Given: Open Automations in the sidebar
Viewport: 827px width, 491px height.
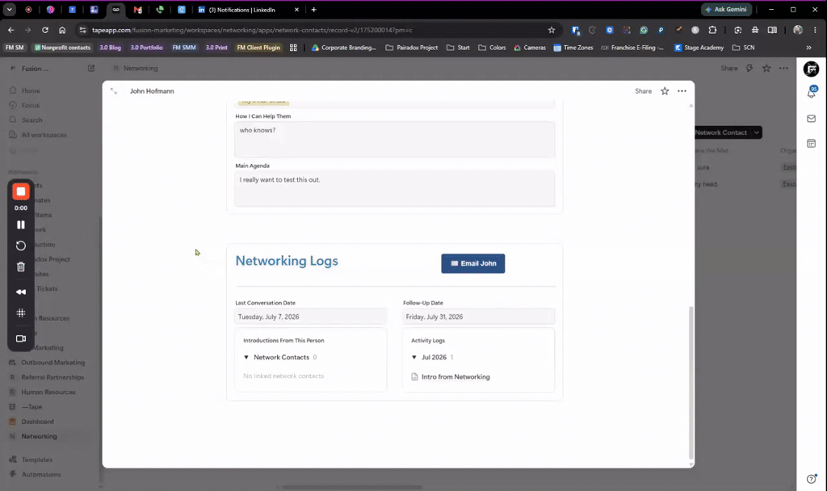Looking at the screenshot, I should 40,474.
